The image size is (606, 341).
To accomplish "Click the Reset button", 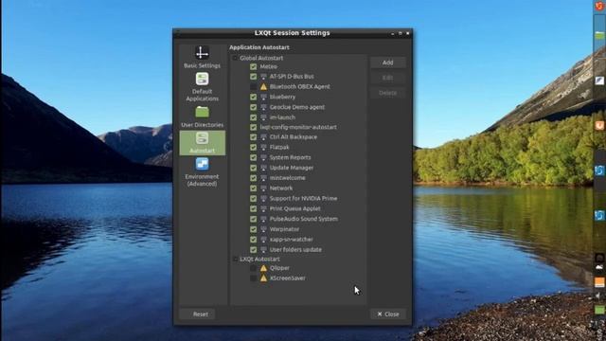I will tap(200, 314).
